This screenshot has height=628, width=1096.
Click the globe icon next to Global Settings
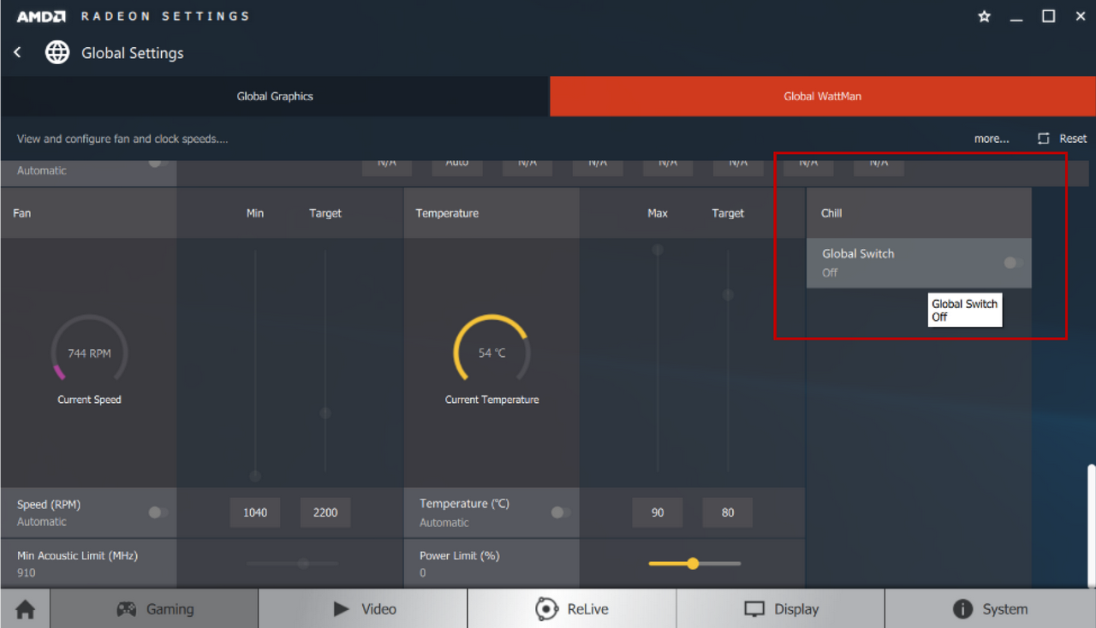(x=57, y=53)
